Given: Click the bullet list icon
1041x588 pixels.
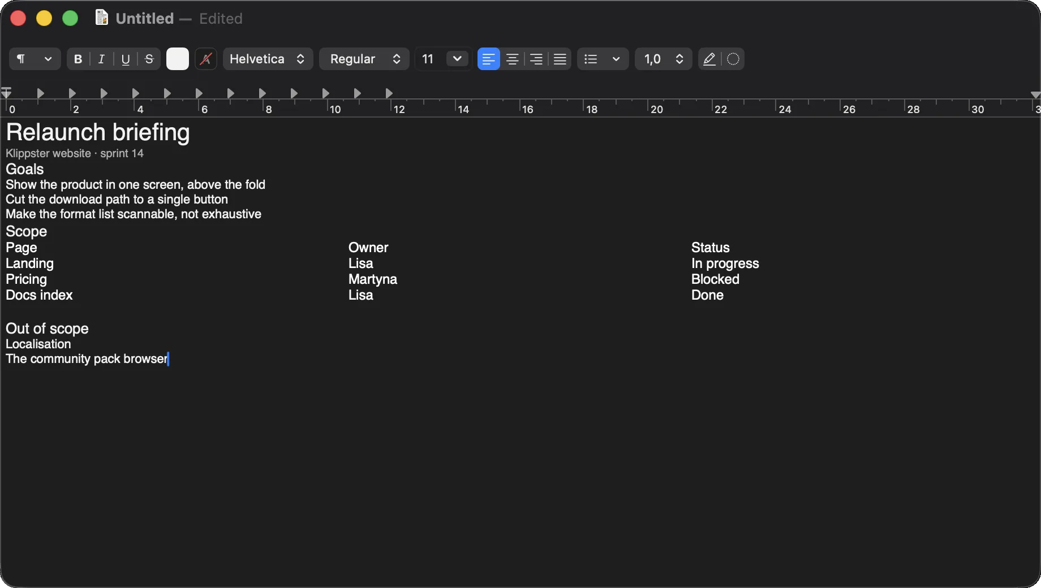Looking at the screenshot, I should pos(591,59).
